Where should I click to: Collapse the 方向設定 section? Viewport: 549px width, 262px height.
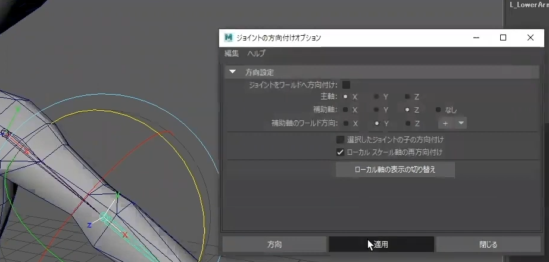click(x=232, y=72)
